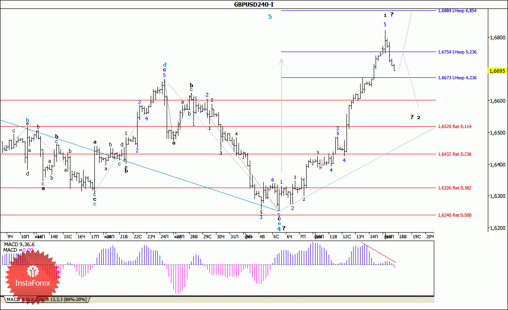
Task: Select the 5С date on the time axis
Action: (x=276, y=237)
